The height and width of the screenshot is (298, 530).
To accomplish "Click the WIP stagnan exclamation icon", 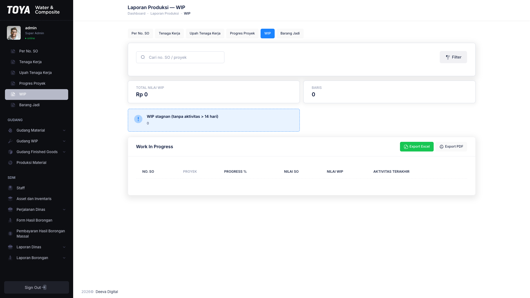I will click(x=138, y=119).
